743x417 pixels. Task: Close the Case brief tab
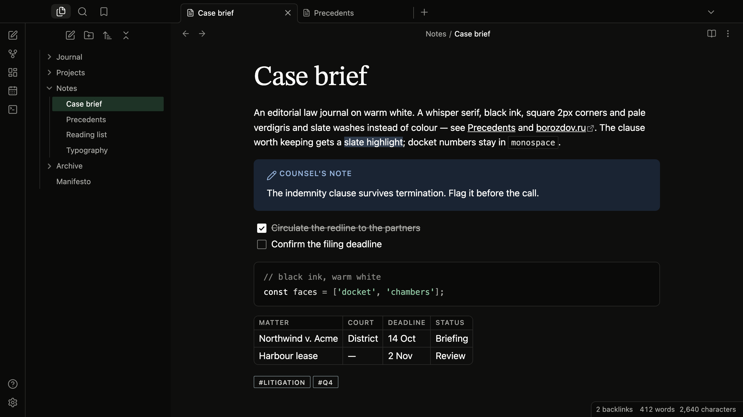point(288,13)
